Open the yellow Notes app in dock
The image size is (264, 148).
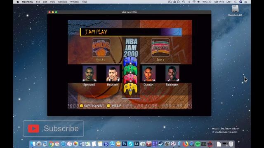point(100,144)
